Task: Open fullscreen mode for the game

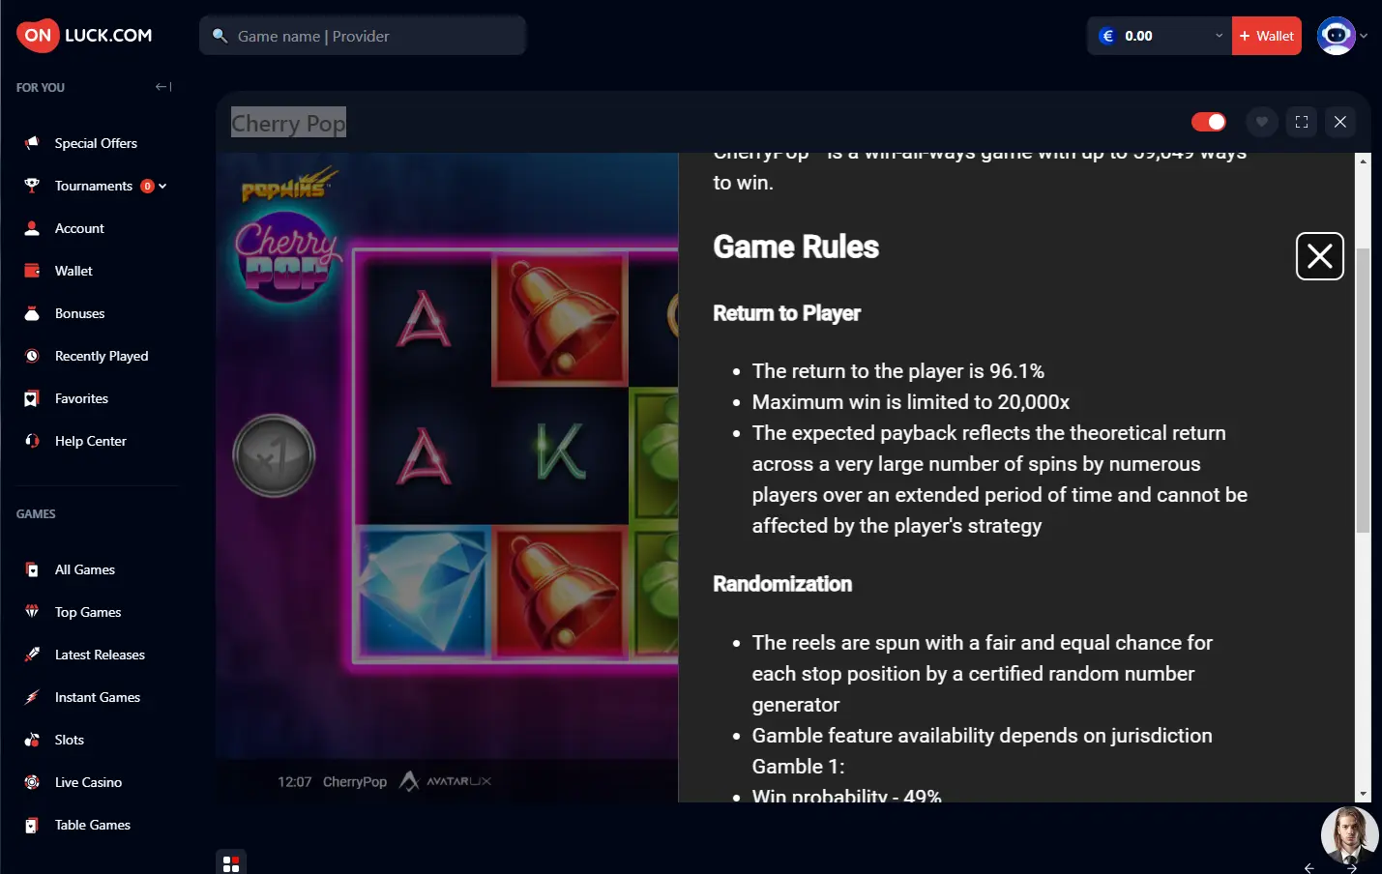Action: click(x=1302, y=122)
